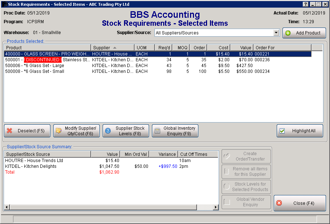The height and width of the screenshot is (224, 330).
Task: Click the Modify Supplier/Qty/Cost folder icon
Action: coord(59,131)
